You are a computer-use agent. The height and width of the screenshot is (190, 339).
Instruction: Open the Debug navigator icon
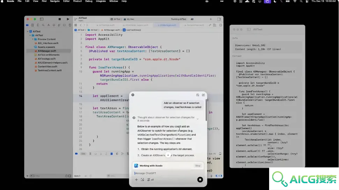click(x=59, y=25)
